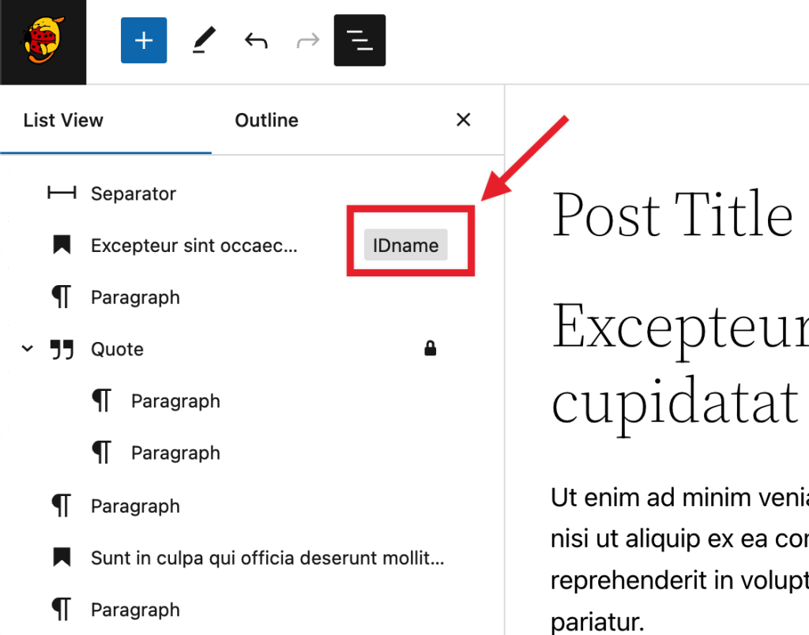Click the Quote block icon
This screenshot has width=809, height=635.
62,349
